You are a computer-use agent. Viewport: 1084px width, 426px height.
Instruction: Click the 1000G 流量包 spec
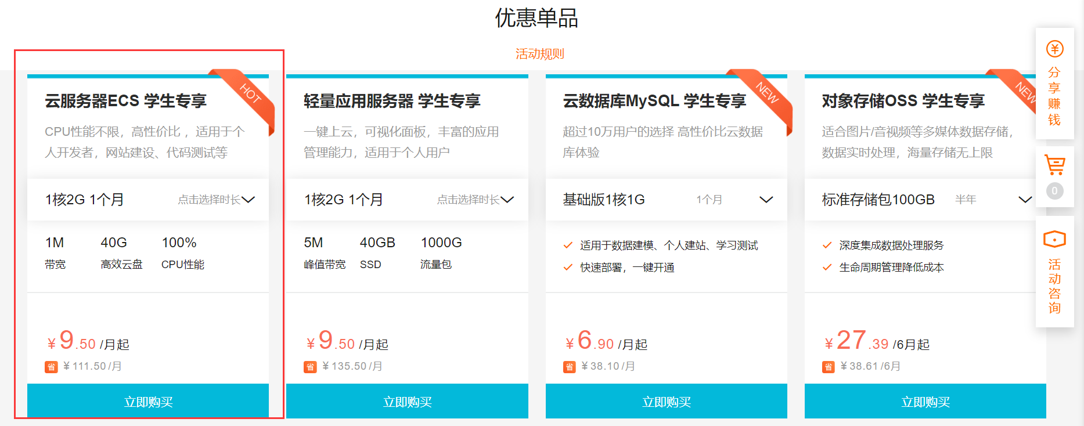point(441,253)
